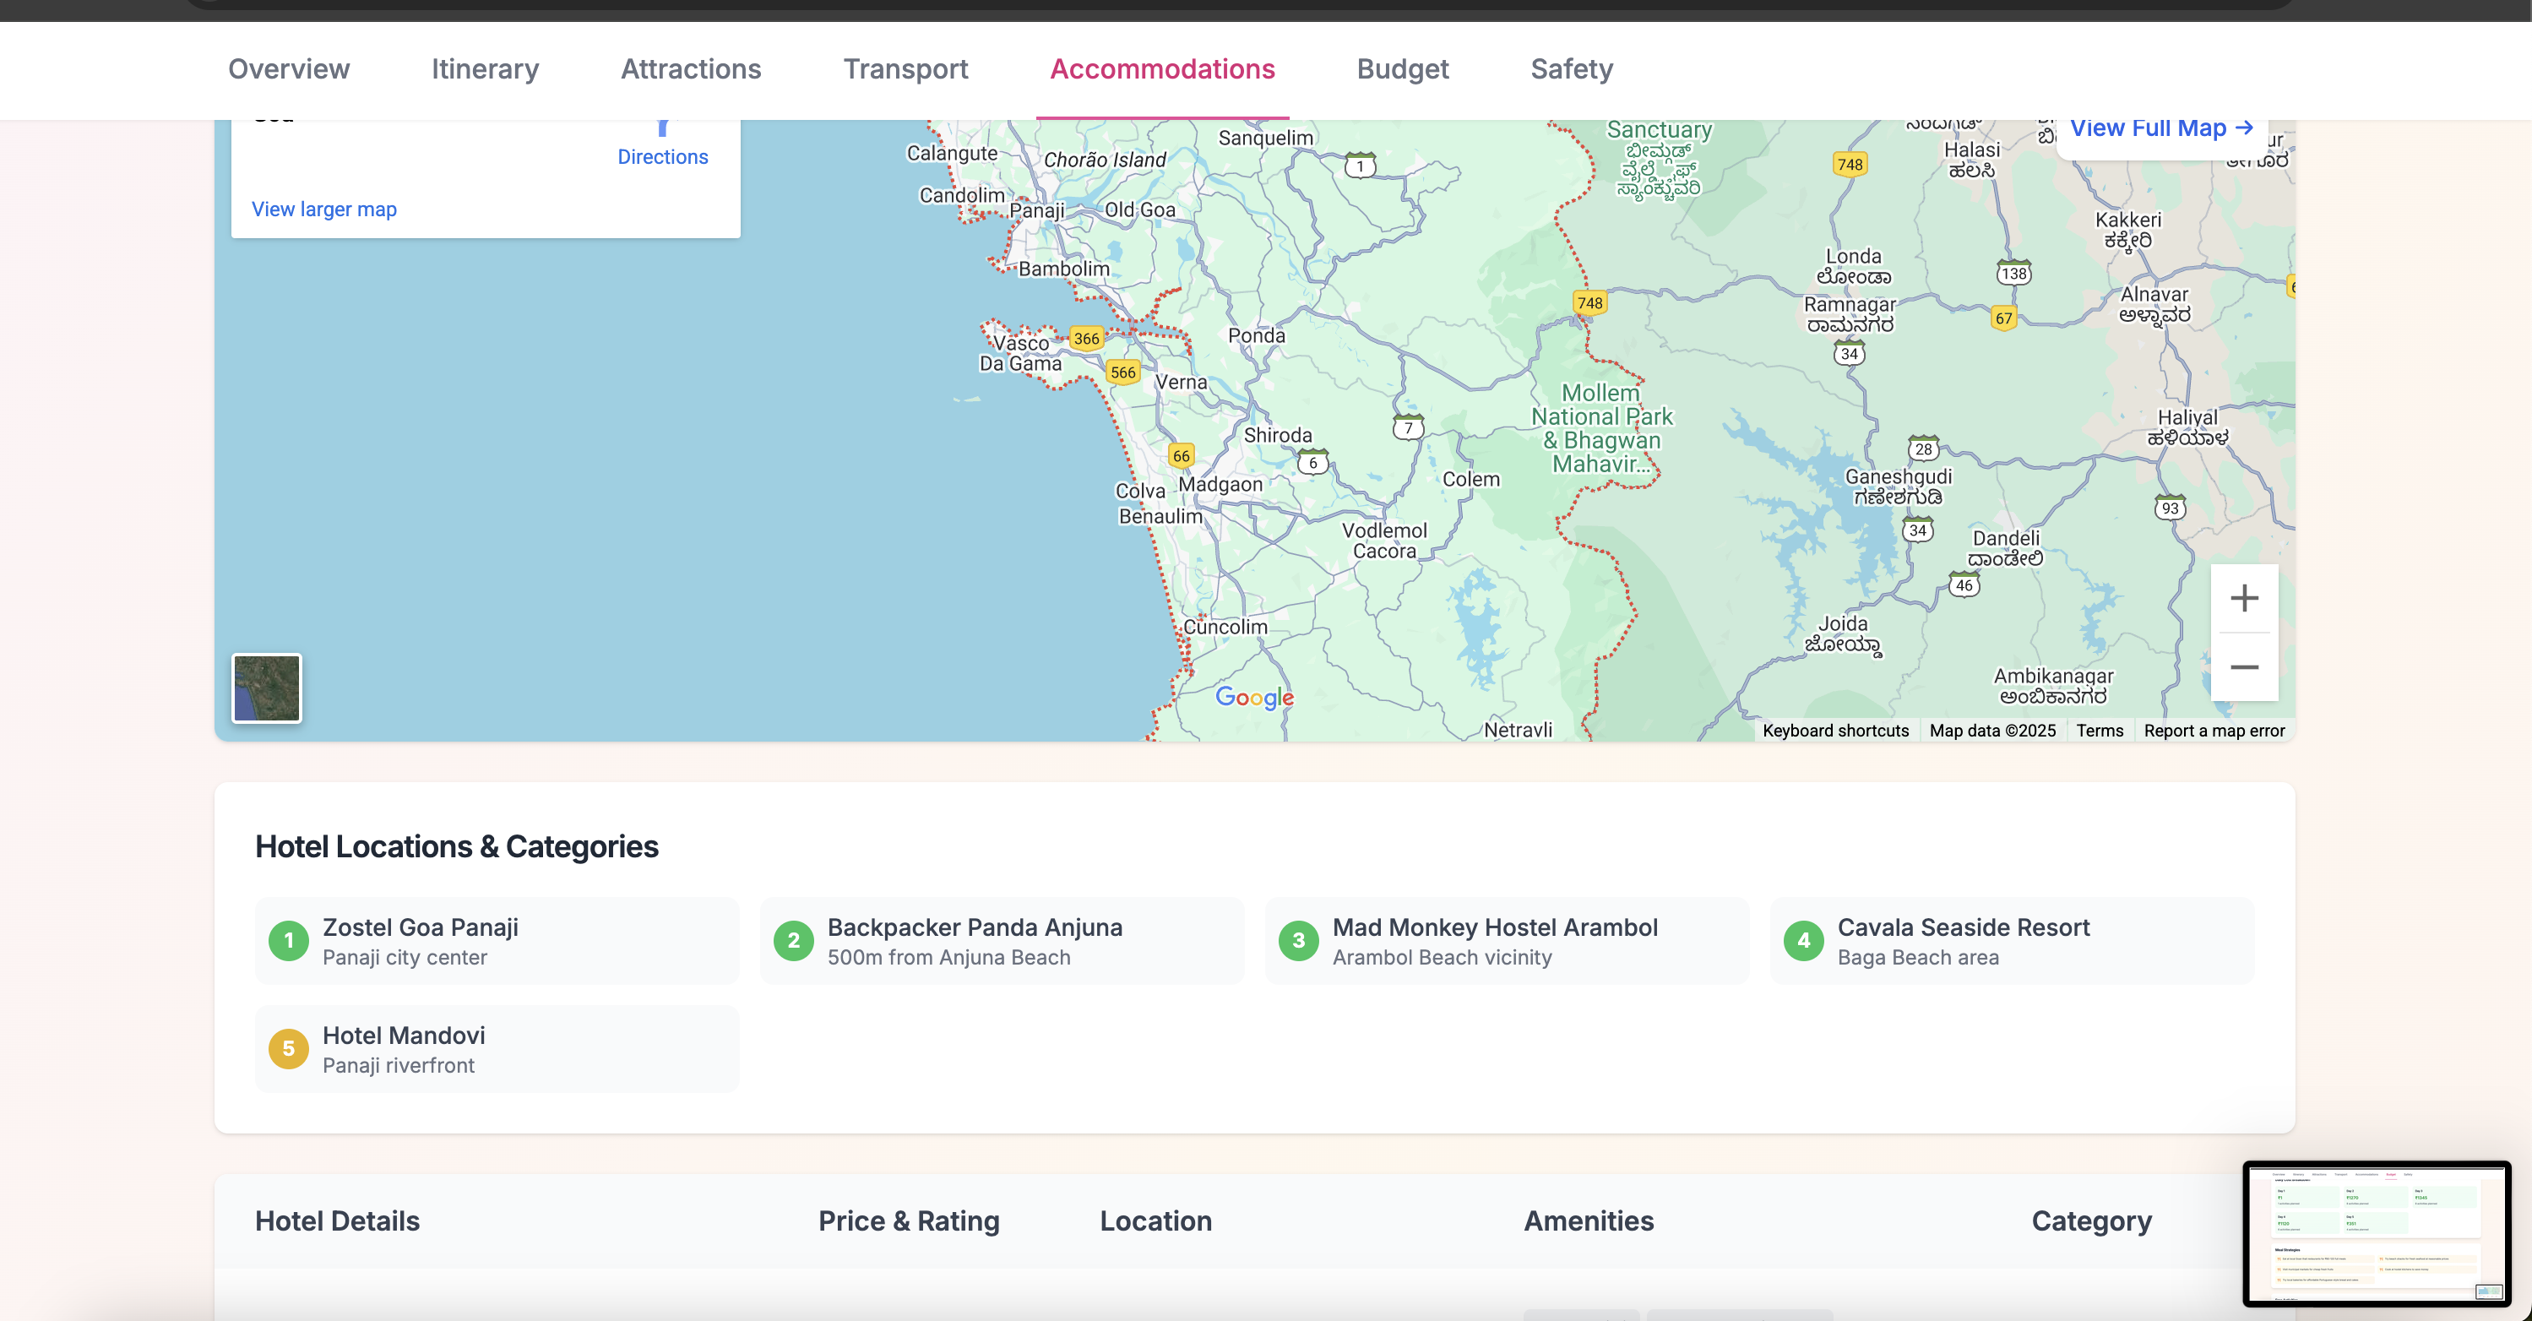Click highway 138 shield on map
This screenshot has height=1321, width=2532.
[x=2013, y=274]
